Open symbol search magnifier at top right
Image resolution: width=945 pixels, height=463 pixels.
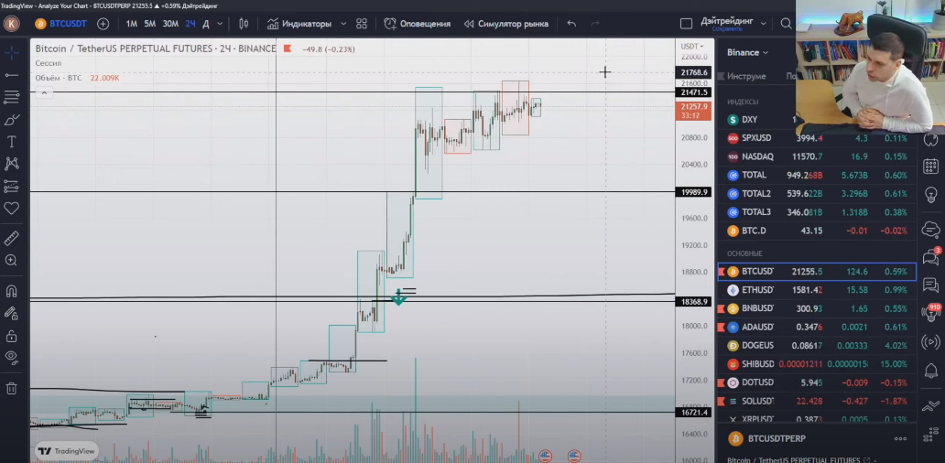786,24
